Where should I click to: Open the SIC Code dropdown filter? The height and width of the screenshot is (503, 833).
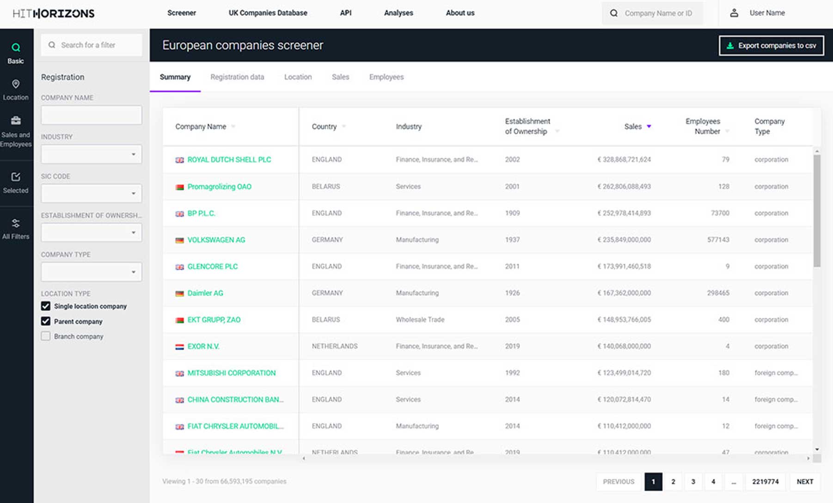coord(92,193)
